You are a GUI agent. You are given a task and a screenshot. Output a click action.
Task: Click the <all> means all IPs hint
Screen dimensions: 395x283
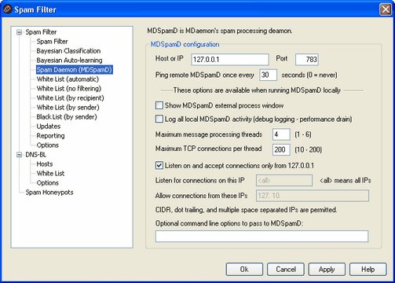tap(346, 181)
